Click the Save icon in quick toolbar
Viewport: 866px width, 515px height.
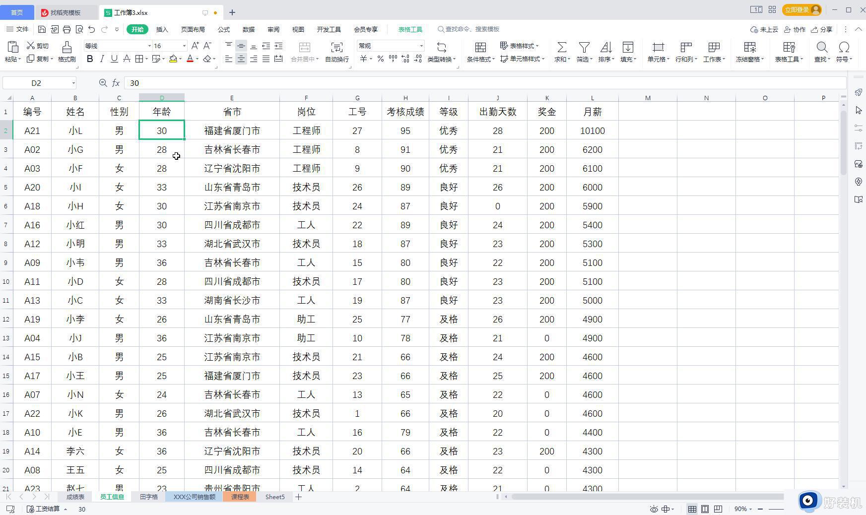pos(42,29)
